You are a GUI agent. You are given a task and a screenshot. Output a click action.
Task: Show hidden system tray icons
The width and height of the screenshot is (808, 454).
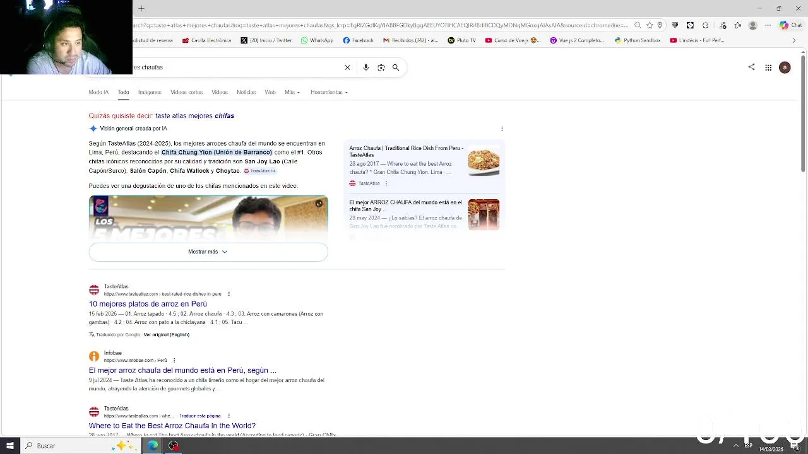(735, 446)
